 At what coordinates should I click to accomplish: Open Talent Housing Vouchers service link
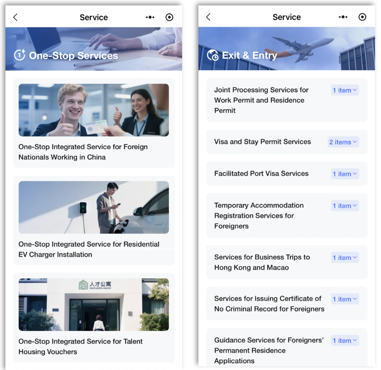81,346
